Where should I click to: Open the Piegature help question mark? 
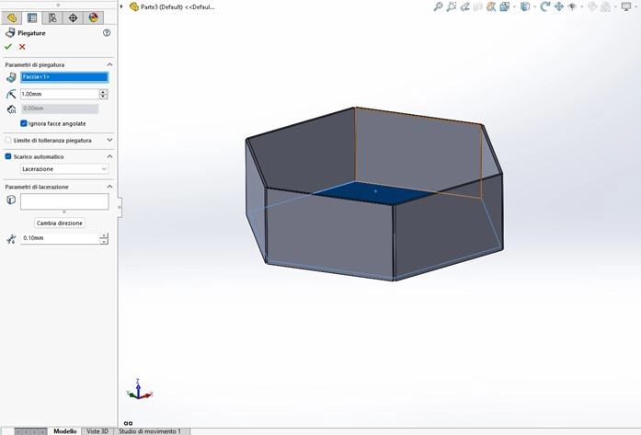107,32
